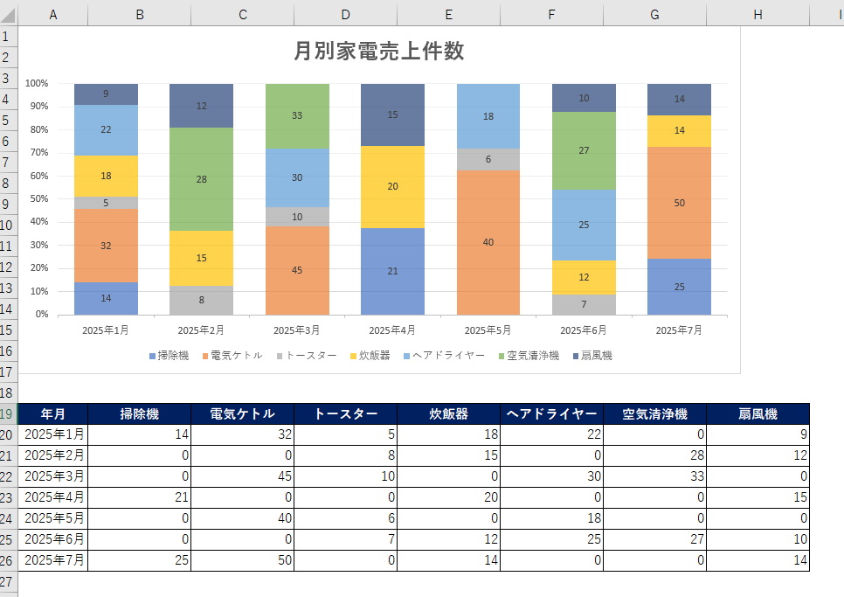Click the 炊飯器 legend entry

point(370,356)
